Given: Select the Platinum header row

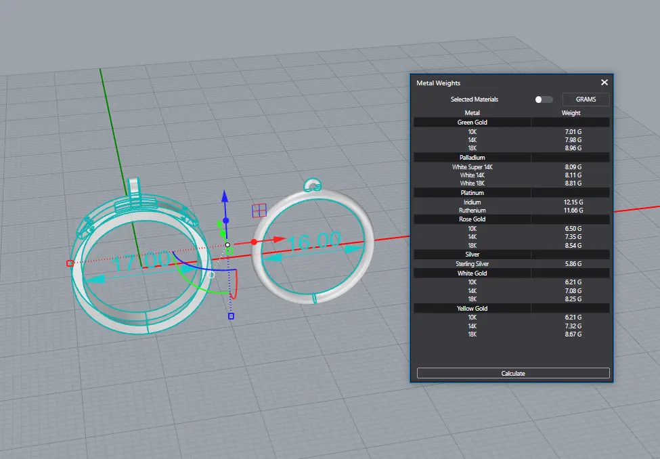Looking at the screenshot, I should point(512,193).
